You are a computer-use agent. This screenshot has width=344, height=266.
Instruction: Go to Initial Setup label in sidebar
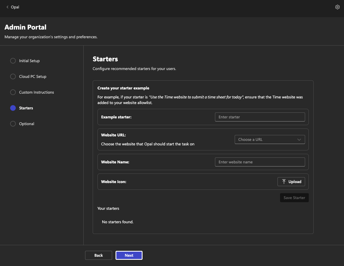(29, 61)
